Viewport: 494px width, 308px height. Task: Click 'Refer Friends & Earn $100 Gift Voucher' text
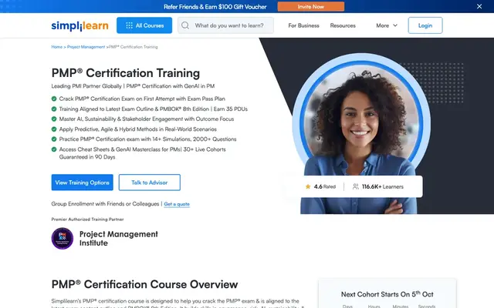click(215, 7)
